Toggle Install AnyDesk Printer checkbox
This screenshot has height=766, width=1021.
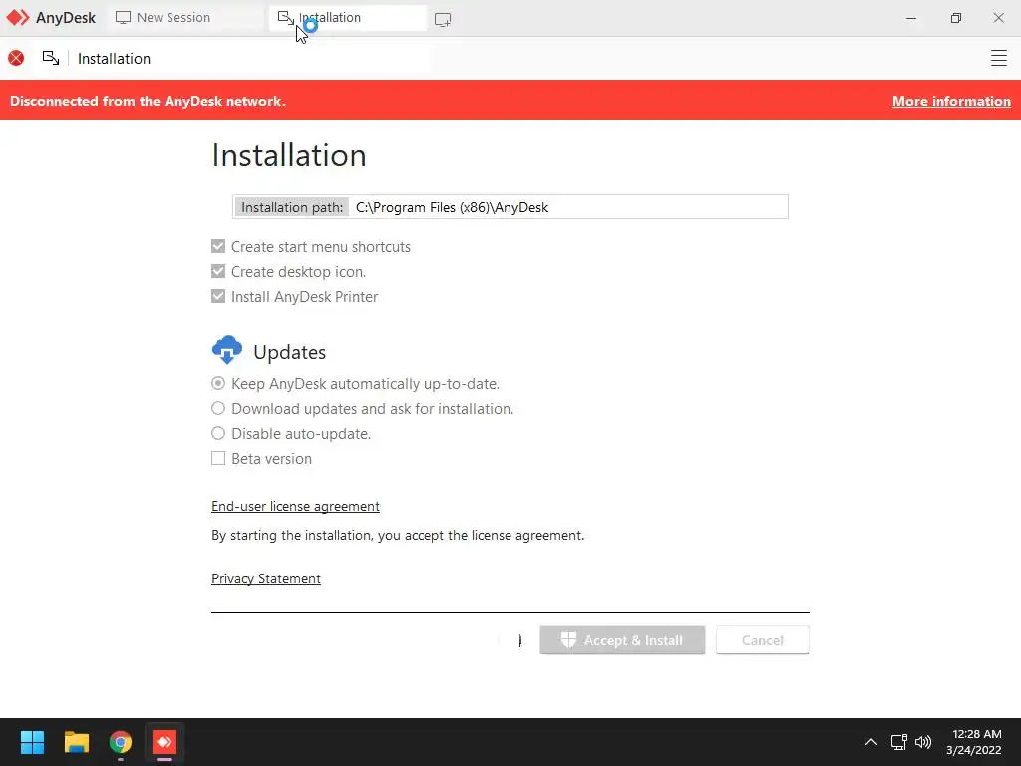[x=218, y=296]
